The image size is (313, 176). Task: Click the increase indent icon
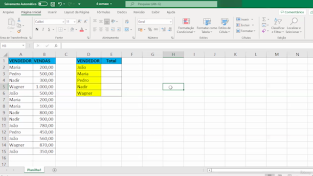tap(119, 29)
